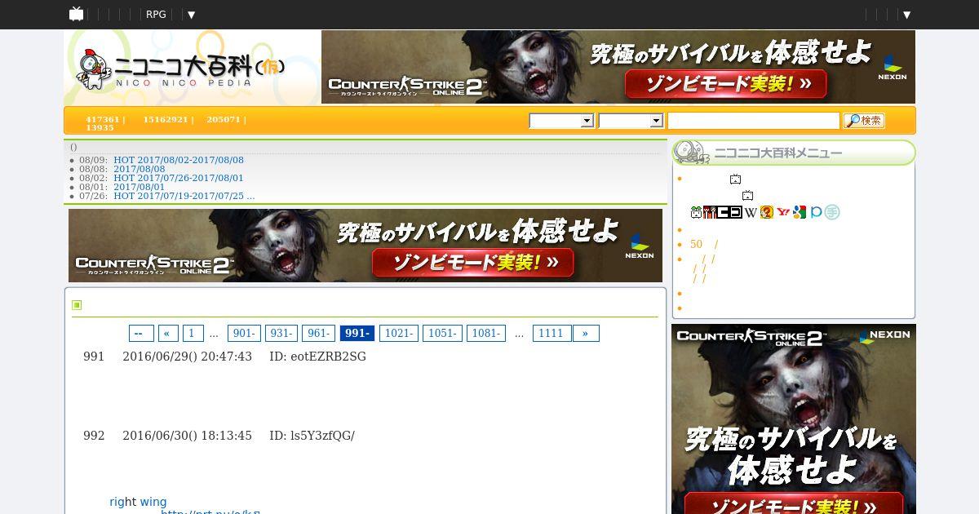Open the Google search icon
The image size is (979, 514).
pos(800,212)
